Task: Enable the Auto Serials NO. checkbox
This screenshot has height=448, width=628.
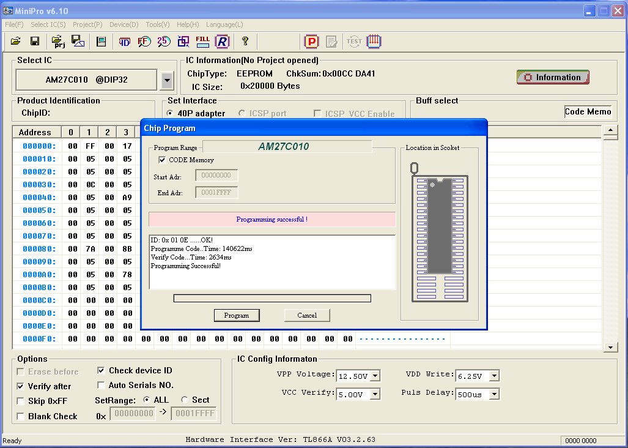Action: tap(101, 385)
